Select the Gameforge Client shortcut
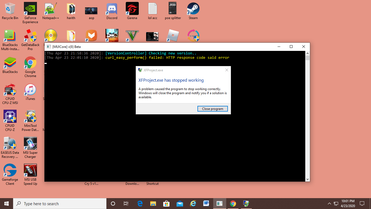 pyautogui.click(x=10, y=175)
